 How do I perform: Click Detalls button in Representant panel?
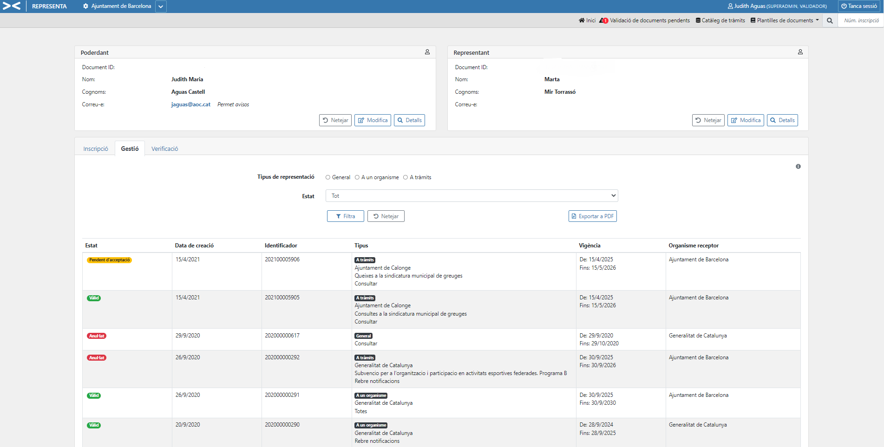coord(782,120)
